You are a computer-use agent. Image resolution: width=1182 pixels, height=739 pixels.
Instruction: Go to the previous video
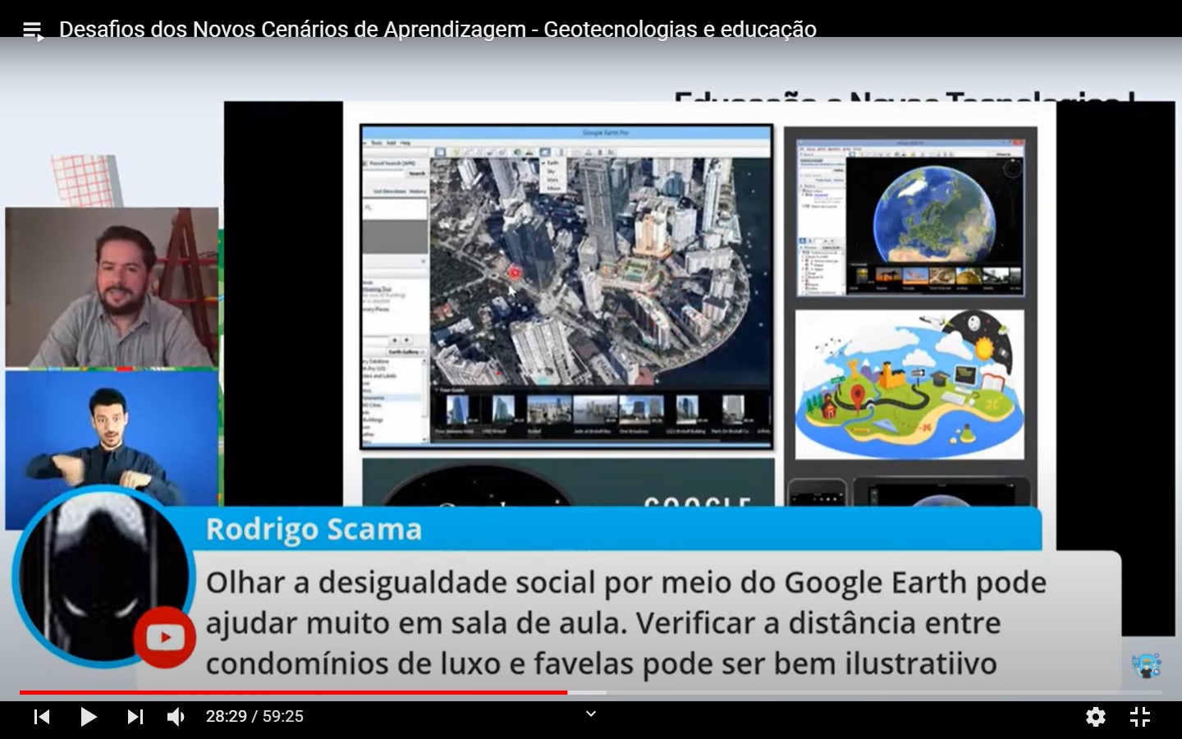click(42, 717)
